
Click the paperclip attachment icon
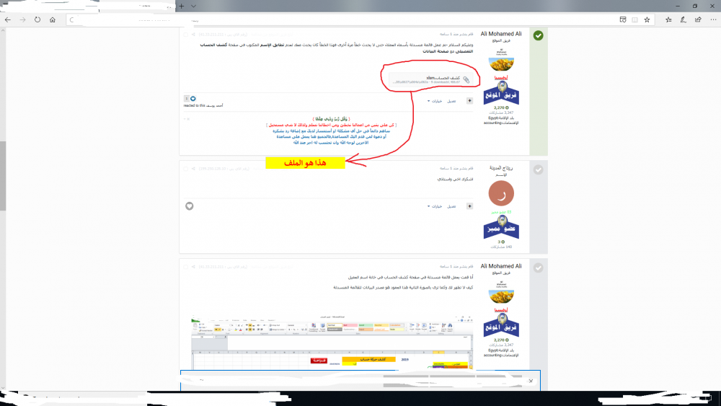[x=466, y=79]
